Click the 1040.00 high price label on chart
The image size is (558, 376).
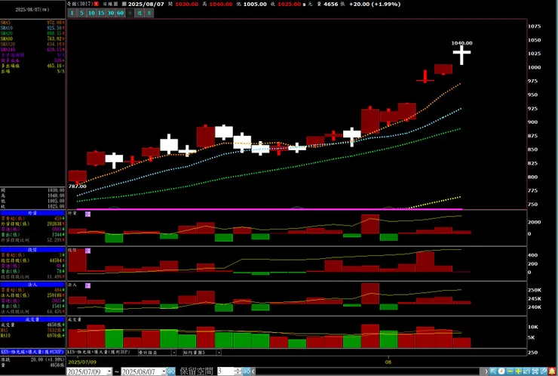click(462, 43)
